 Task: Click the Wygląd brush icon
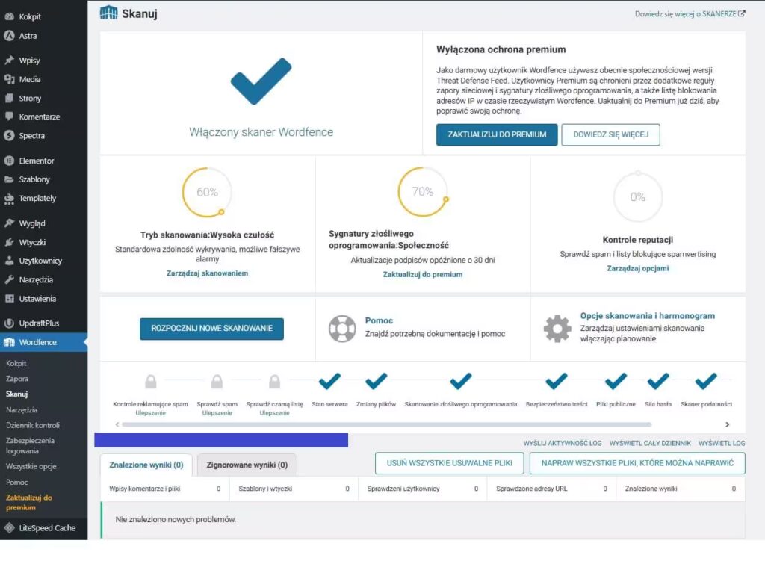pyautogui.click(x=9, y=223)
